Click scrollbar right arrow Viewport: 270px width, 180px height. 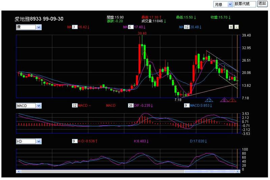238,171
